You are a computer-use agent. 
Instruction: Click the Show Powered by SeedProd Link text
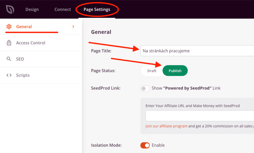coord(186,88)
